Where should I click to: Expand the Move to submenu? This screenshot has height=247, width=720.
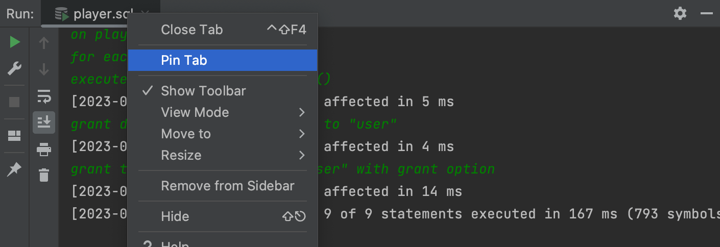click(x=223, y=134)
